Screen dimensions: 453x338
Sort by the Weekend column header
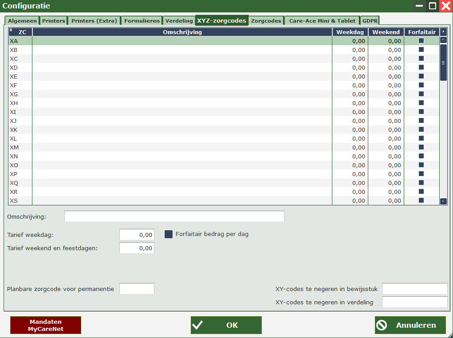coord(386,32)
